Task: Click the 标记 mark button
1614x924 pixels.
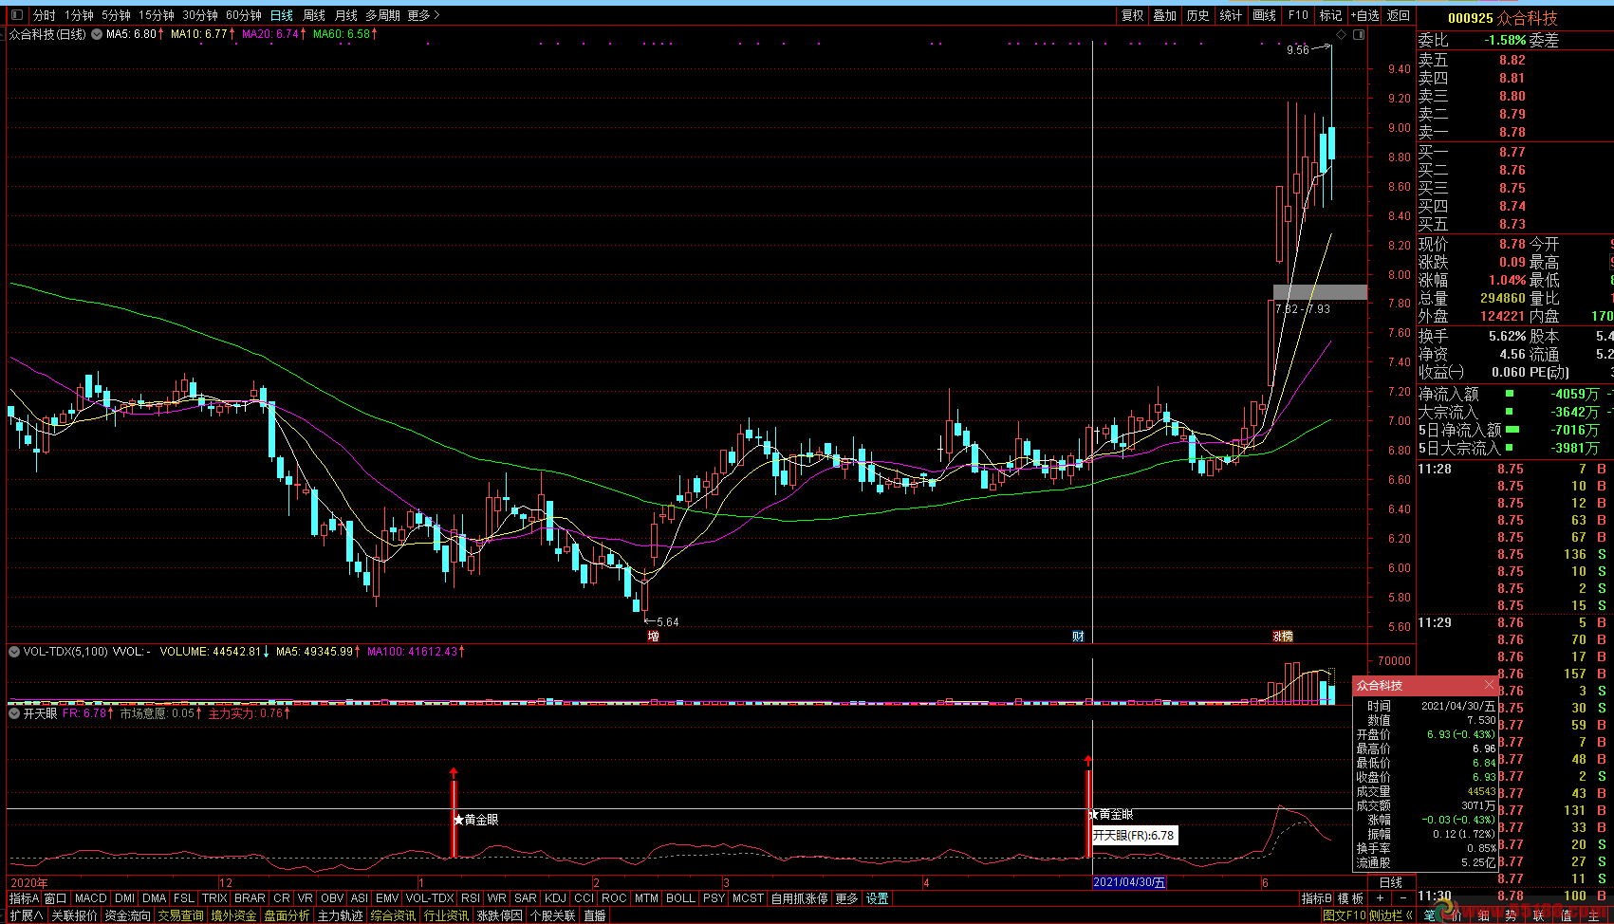Action: [1330, 15]
